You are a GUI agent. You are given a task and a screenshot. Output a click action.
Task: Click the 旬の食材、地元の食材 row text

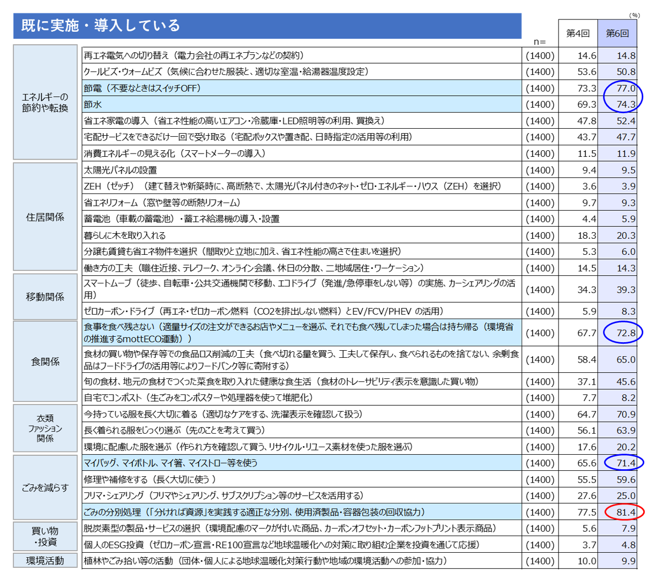pos(281,382)
